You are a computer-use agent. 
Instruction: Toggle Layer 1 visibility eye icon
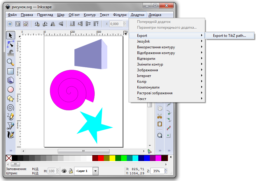tap(64, 171)
